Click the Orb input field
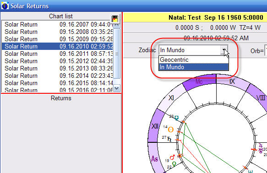 click(266, 50)
